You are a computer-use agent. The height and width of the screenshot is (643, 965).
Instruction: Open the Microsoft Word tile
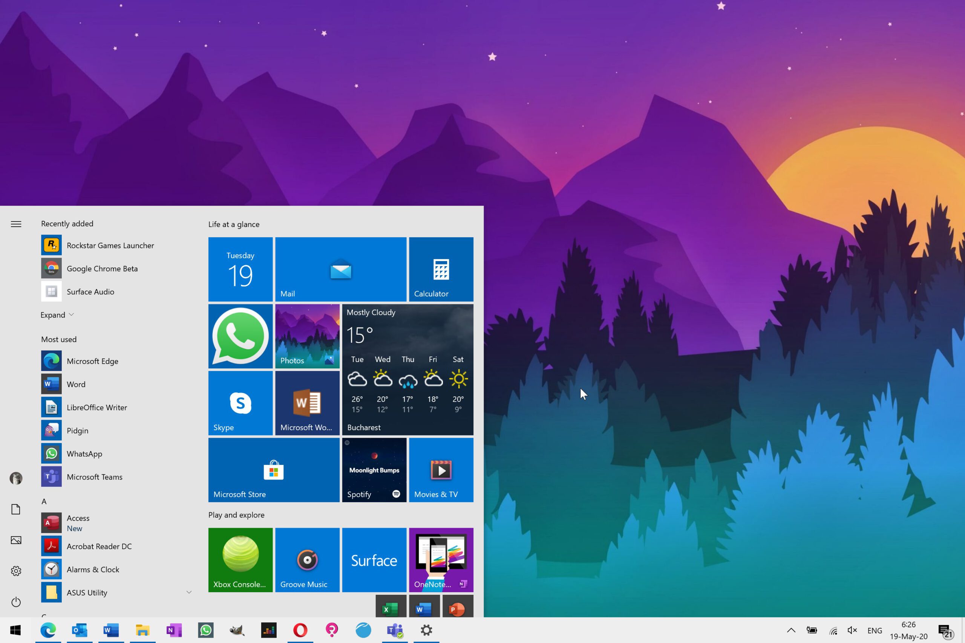coord(307,403)
